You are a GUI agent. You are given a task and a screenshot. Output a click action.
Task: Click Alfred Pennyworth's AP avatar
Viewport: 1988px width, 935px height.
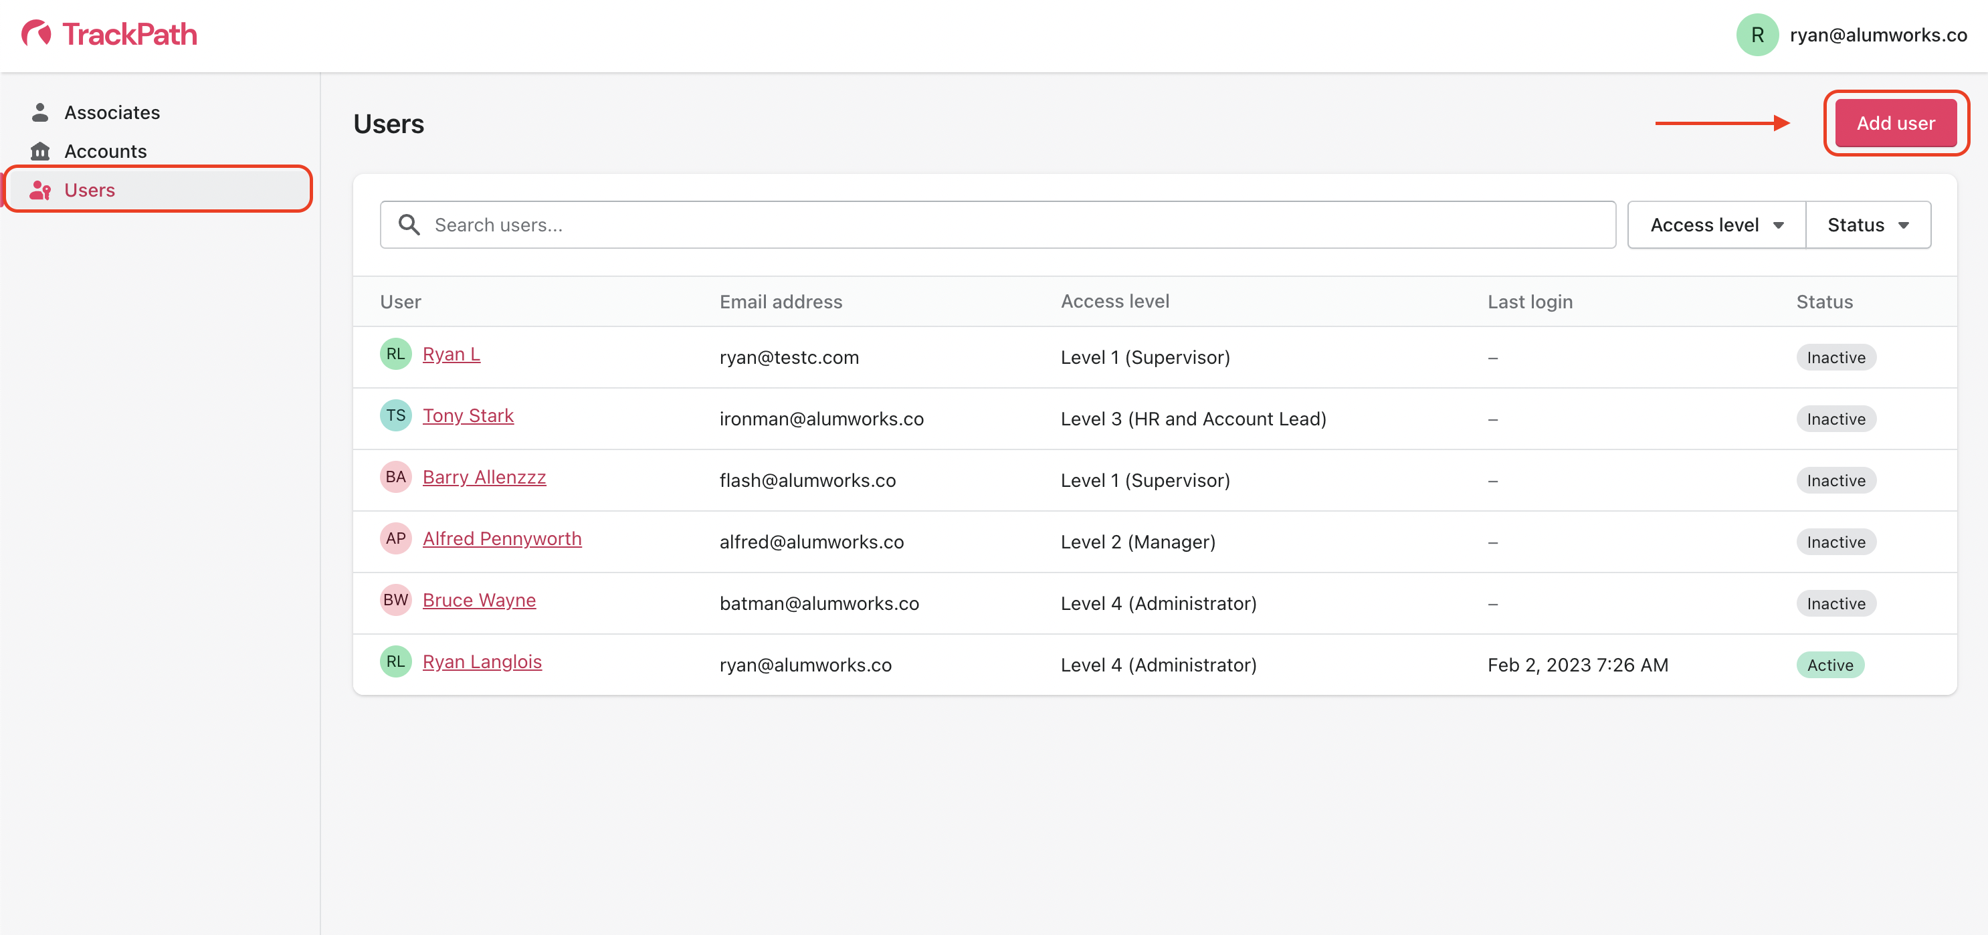point(395,539)
